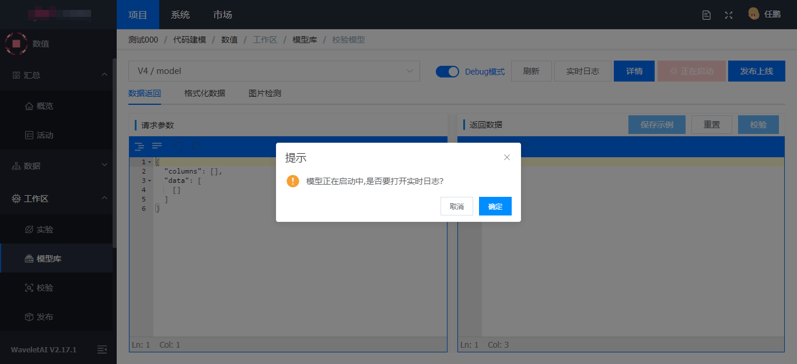Image resolution: width=797 pixels, height=364 pixels.
Task: Click the 工作区 gear icon
Action: click(16, 199)
